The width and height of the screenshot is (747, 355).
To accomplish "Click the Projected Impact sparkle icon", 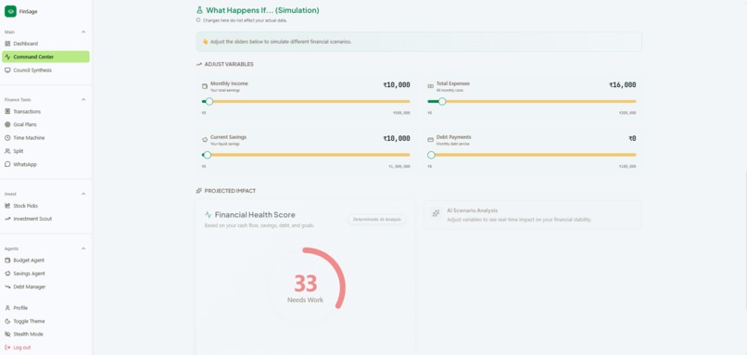I will point(199,191).
